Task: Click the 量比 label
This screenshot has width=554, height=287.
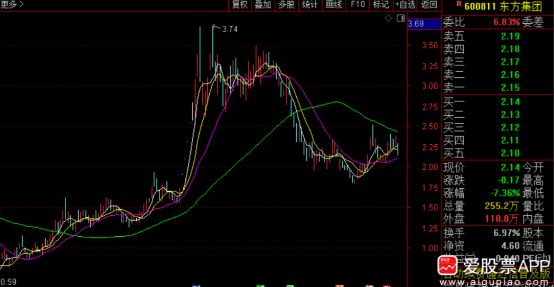Action: point(533,206)
